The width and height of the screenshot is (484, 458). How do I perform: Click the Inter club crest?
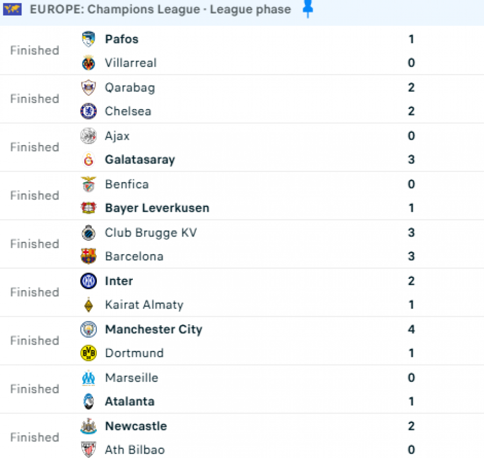point(89,281)
